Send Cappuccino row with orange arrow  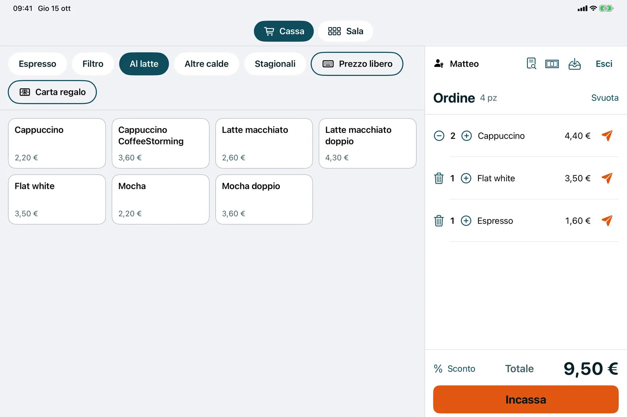(x=607, y=135)
